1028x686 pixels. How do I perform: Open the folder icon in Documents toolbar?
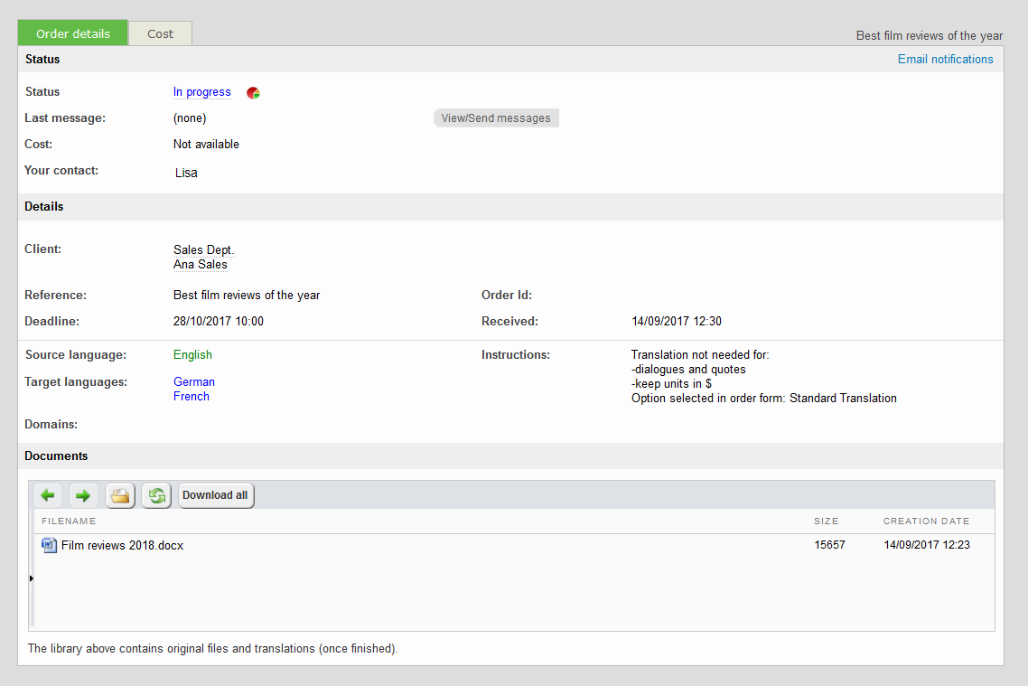(120, 495)
